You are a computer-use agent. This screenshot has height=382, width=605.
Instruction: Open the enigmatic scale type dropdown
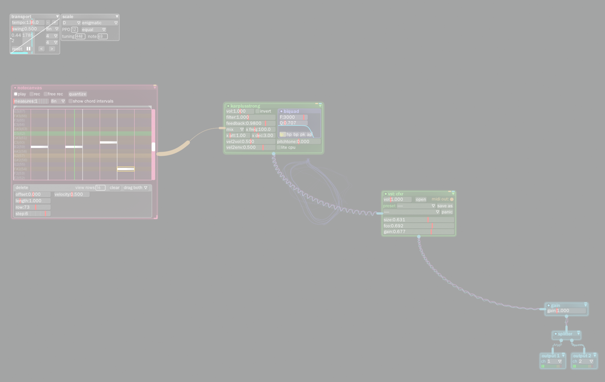[x=100, y=23]
